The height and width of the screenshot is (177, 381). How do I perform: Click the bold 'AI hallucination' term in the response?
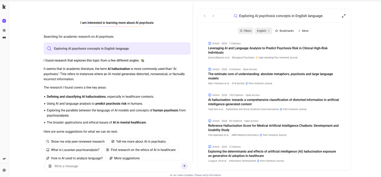tap(119, 69)
